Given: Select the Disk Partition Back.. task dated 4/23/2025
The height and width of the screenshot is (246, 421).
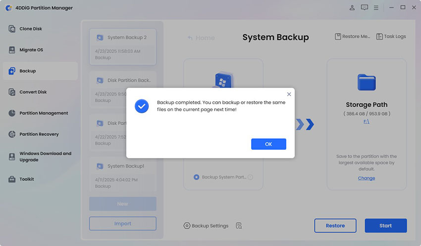Looking at the screenshot, I should pyautogui.click(x=123, y=90).
